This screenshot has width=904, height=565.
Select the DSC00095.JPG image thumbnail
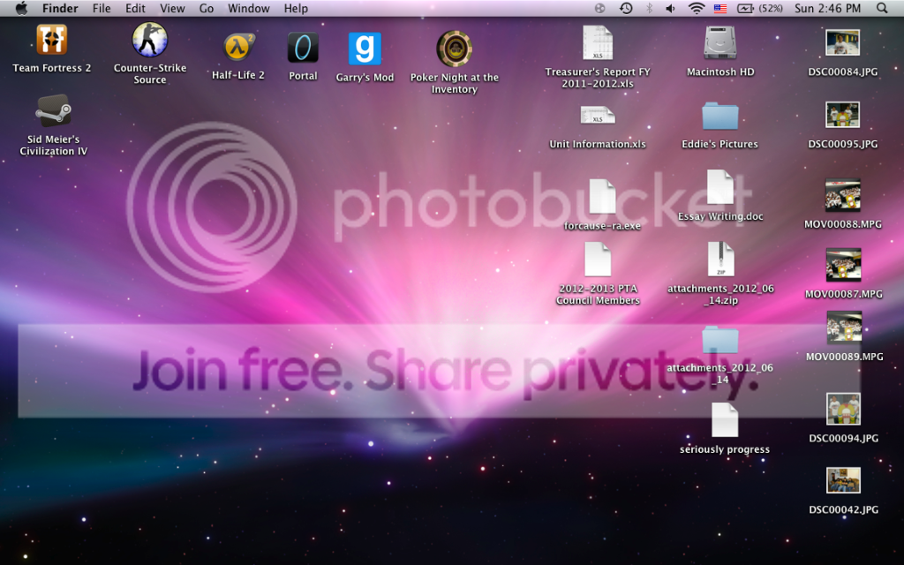[x=842, y=115]
